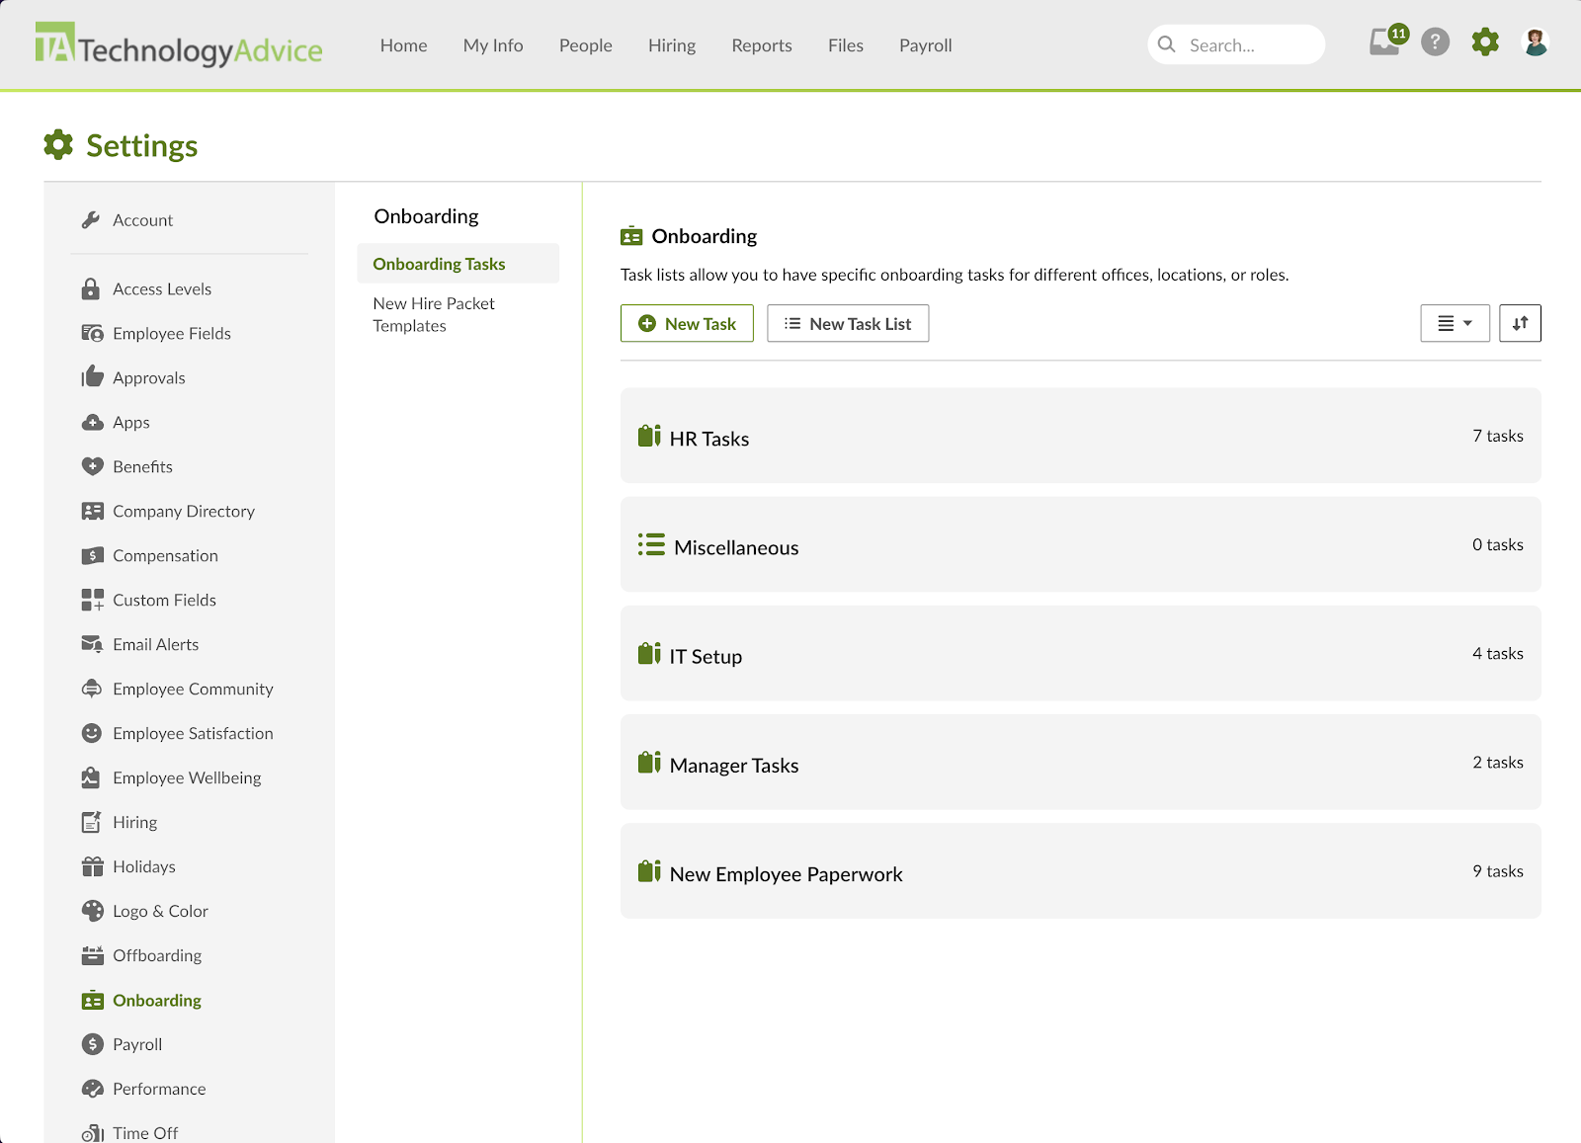Click the Holidays gift icon
1581x1143 pixels.
[x=92, y=866]
